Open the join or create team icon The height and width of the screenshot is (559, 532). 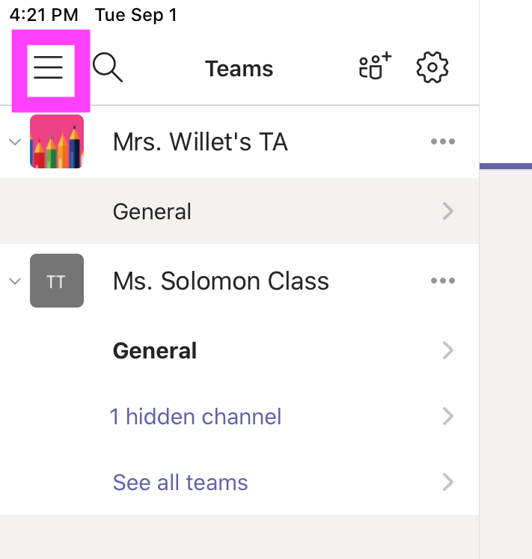[375, 67]
